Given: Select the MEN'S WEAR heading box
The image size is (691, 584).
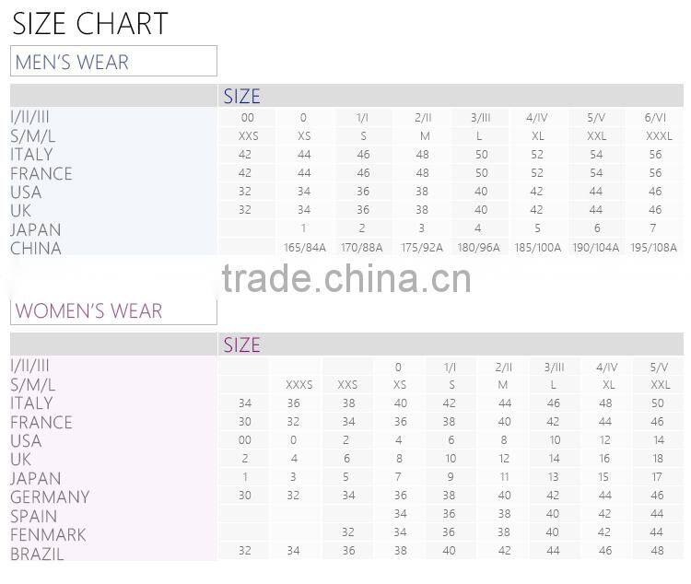Looking at the screenshot, I should tap(113, 62).
